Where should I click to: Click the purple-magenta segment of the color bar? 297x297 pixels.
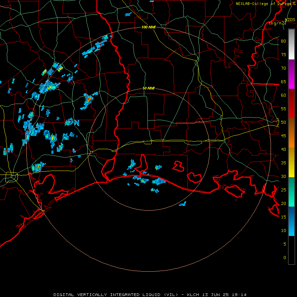click(x=291, y=74)
